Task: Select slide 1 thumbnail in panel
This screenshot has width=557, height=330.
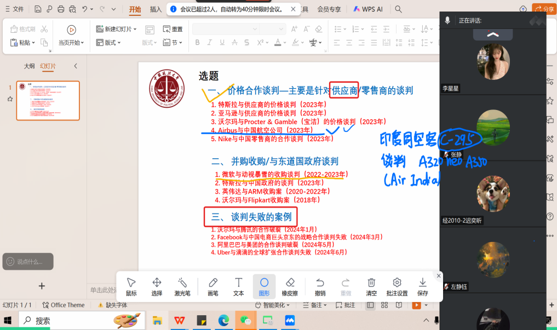Action: (x=48, y=100)
